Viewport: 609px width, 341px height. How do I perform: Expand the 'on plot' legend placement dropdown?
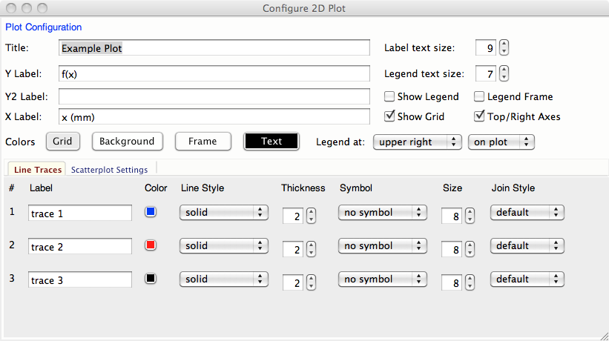(501, 142)
